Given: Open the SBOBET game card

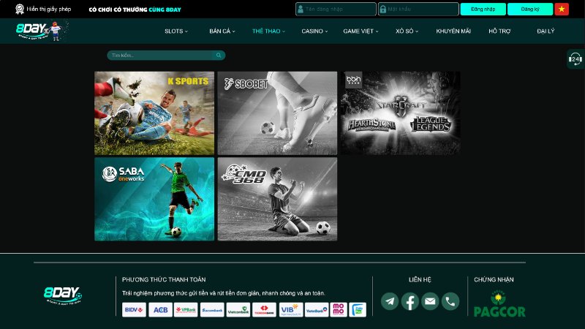Looking at the screenshot, I should (x=277, y=113).
